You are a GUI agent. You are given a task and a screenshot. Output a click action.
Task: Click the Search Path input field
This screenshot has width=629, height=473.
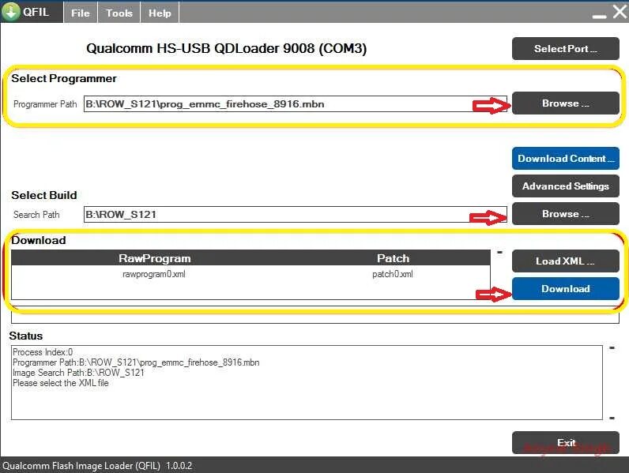tap(296, 215)
